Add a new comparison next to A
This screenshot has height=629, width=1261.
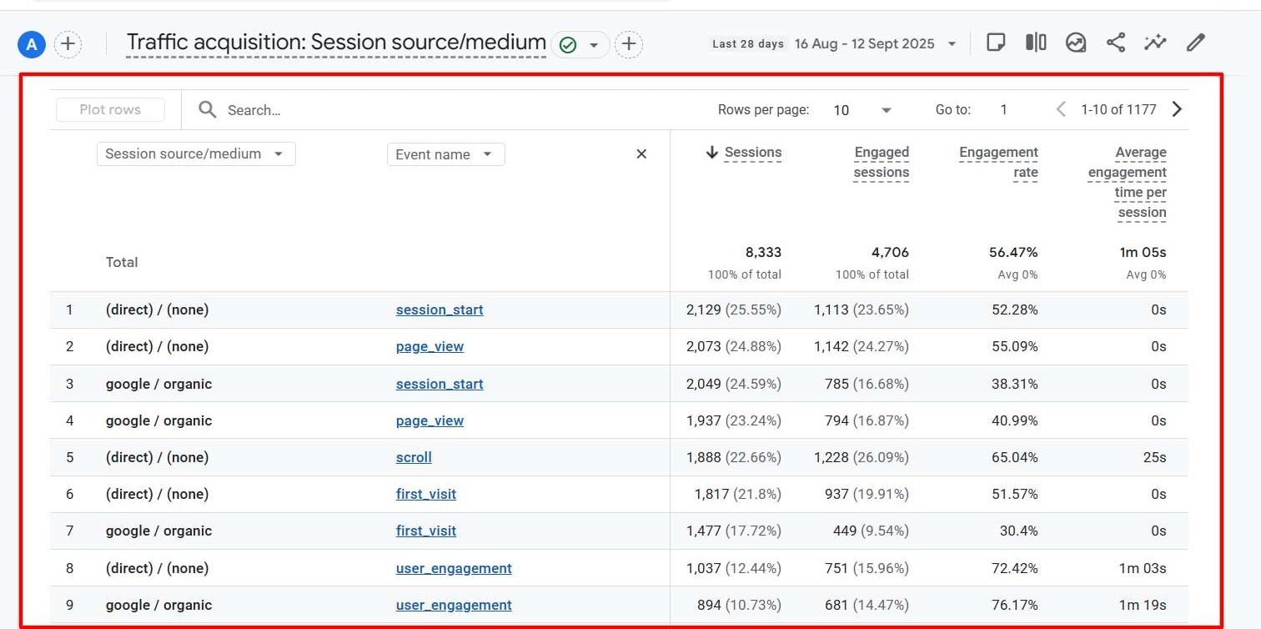(x=68, y=44)
